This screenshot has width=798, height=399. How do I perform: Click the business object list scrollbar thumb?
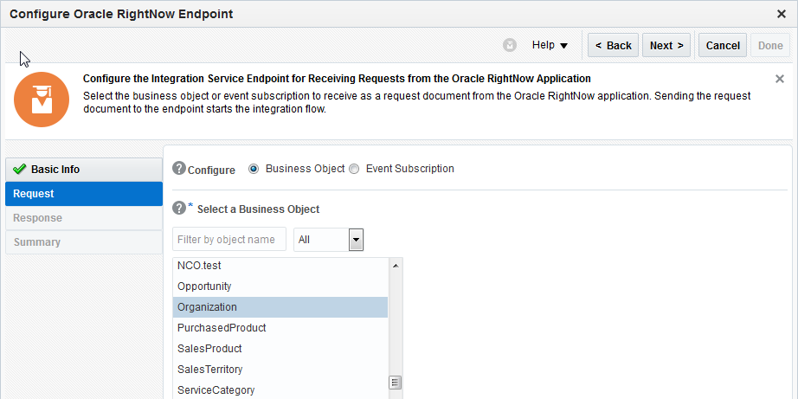396,383
